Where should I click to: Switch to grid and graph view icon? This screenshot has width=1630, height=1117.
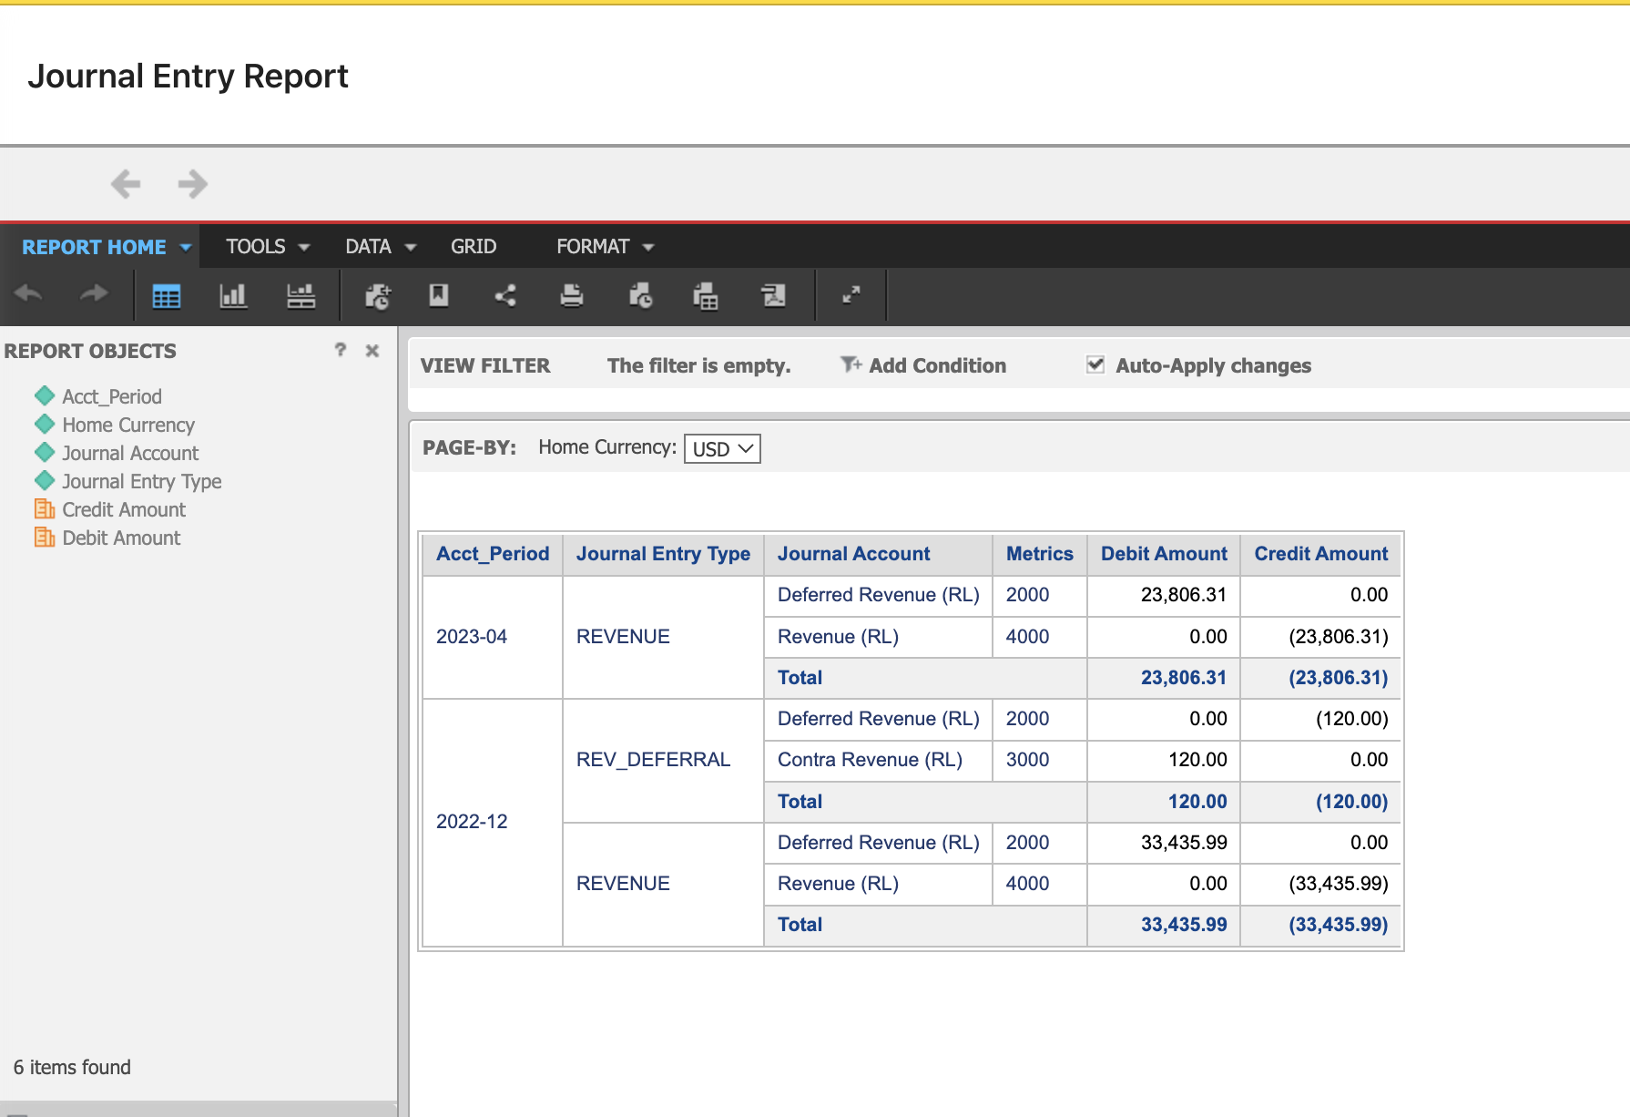coord(301,296)
